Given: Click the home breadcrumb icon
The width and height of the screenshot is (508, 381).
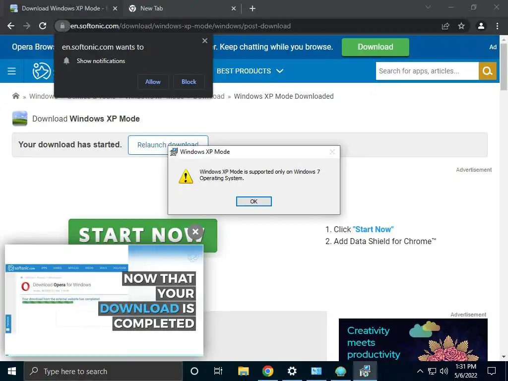Looking at the screenshot, I should (x=15, y=96).
